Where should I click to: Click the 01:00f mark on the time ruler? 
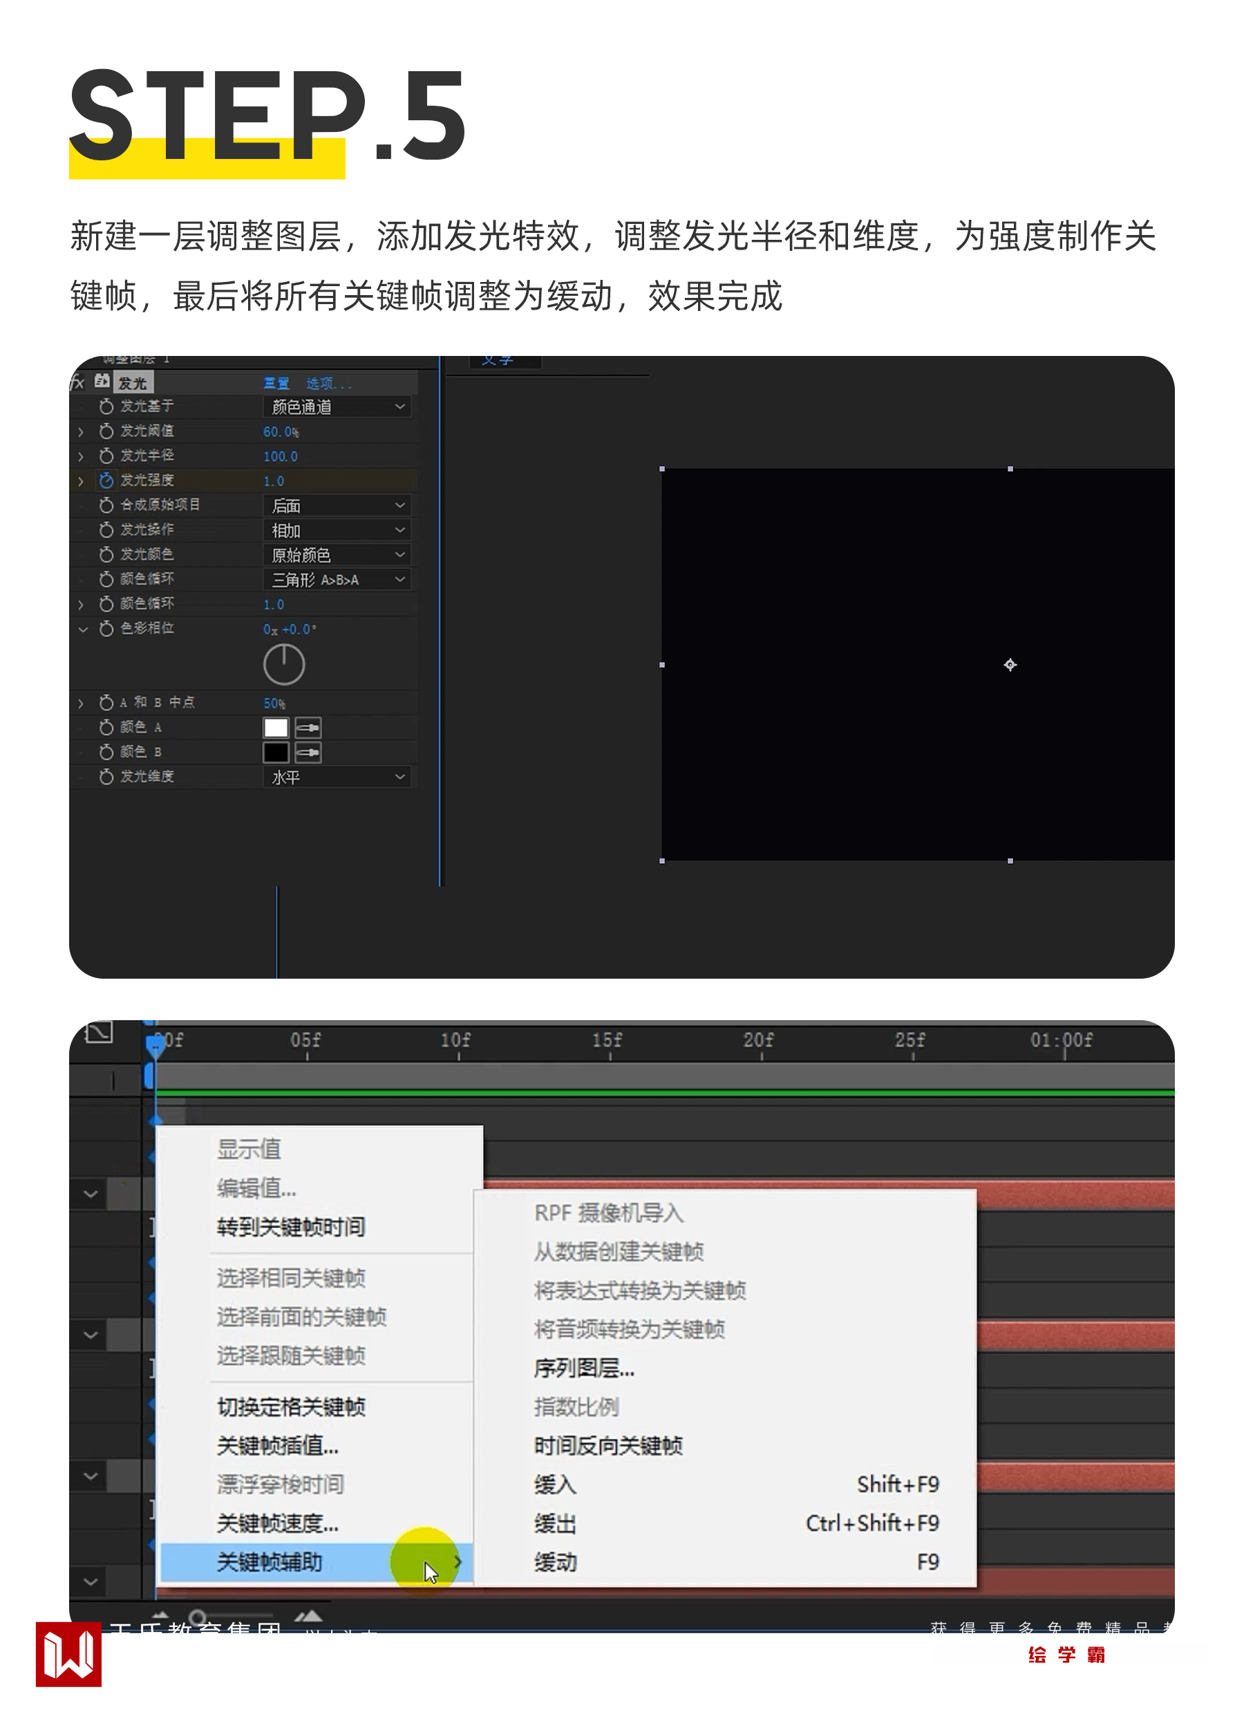coord(1062,1040)
